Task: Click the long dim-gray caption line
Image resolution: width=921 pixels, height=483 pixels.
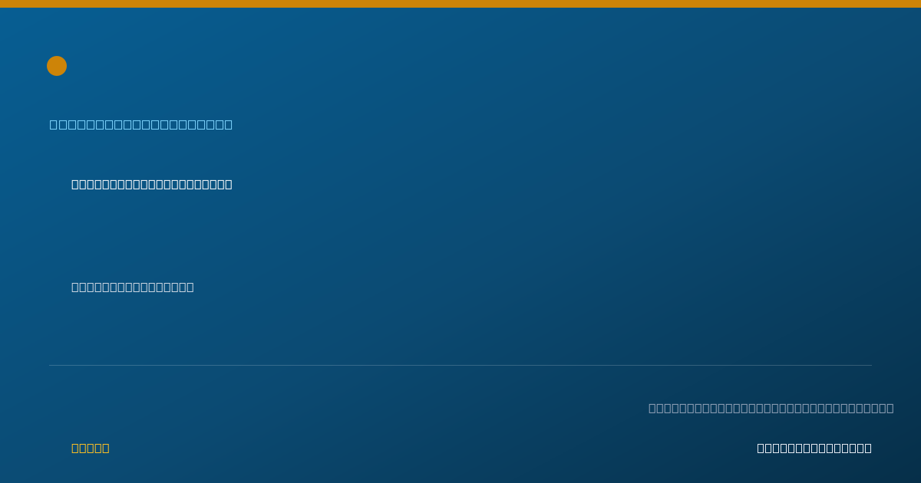Action: click(771, 408)
